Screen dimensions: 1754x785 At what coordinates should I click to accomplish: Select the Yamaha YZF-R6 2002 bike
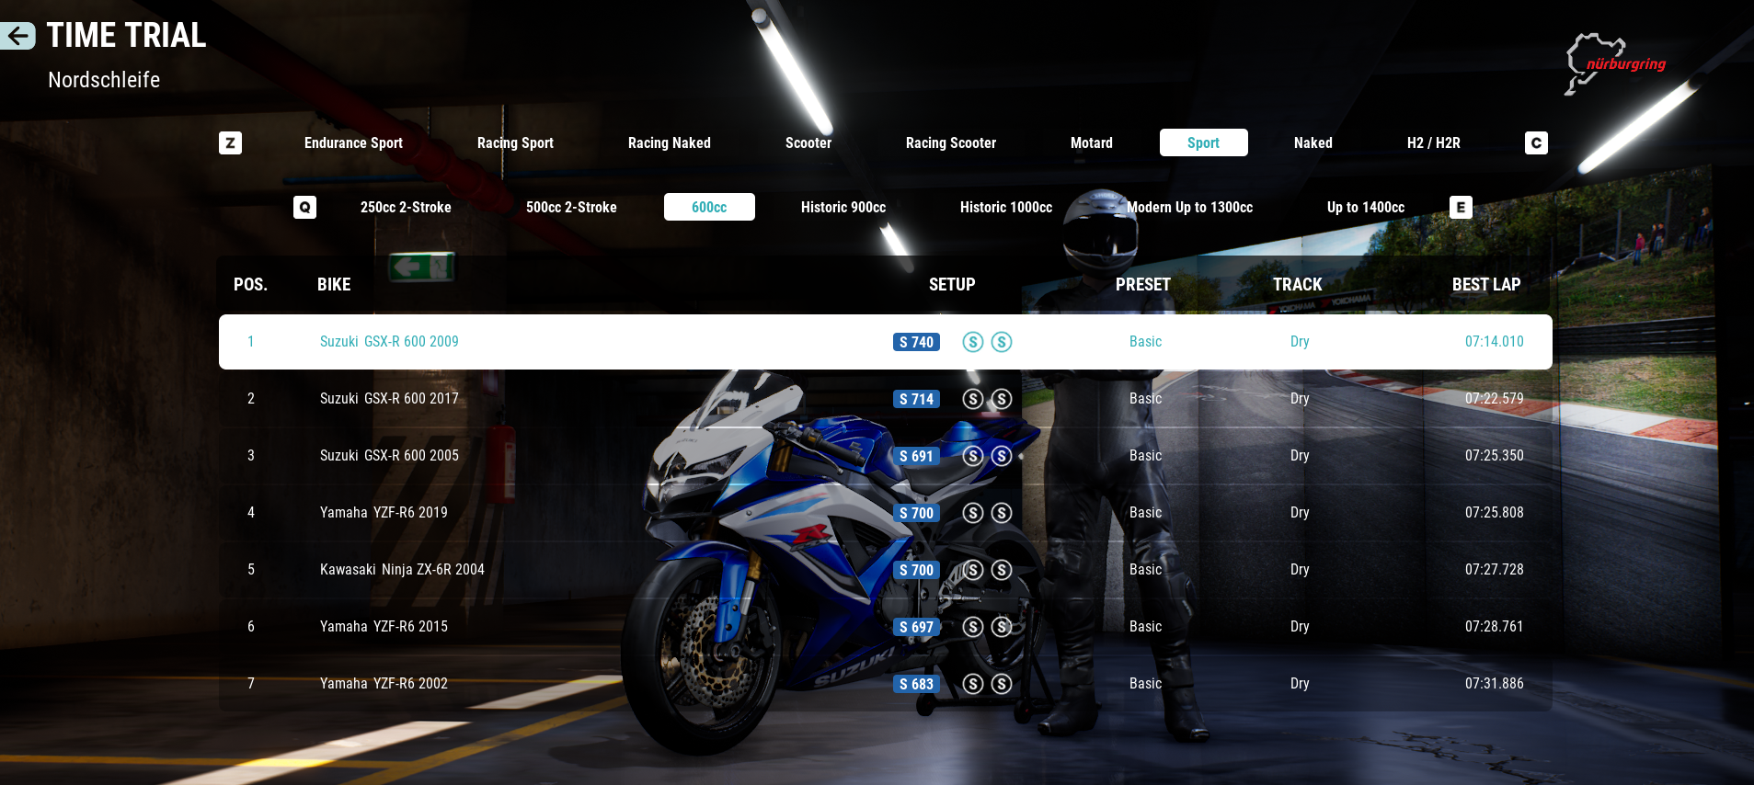tap(886, 684)
